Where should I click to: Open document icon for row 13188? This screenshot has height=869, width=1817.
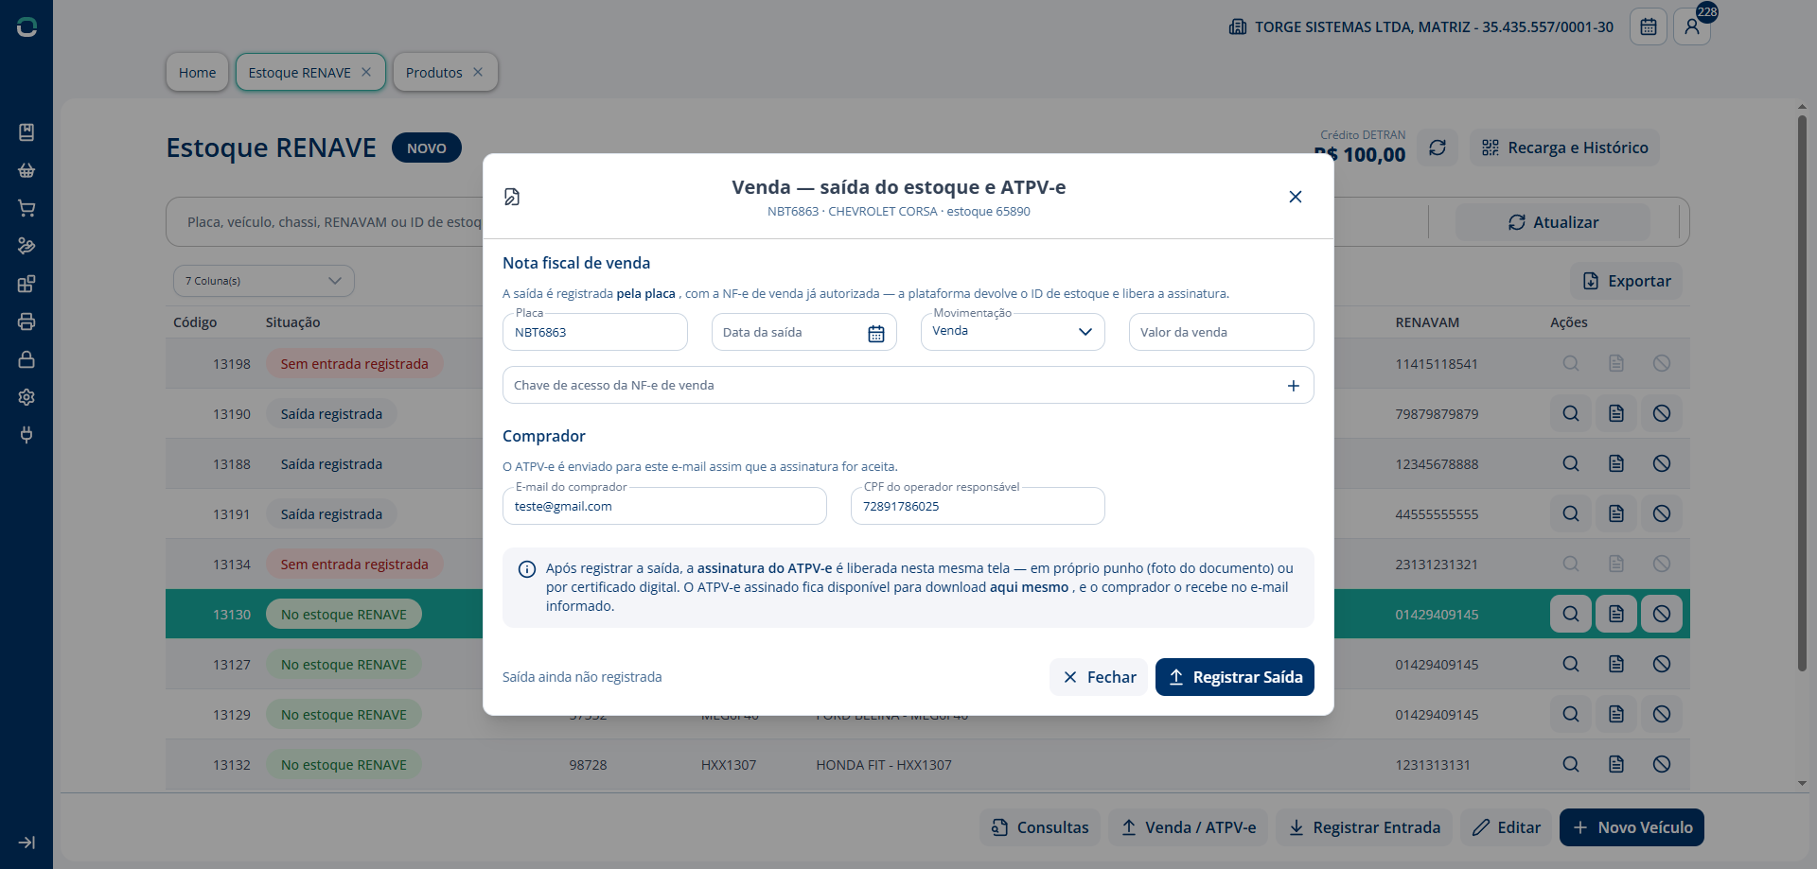click(x=1616, y=463)
